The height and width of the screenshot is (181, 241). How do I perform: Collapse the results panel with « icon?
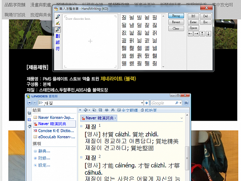(80, 110)
